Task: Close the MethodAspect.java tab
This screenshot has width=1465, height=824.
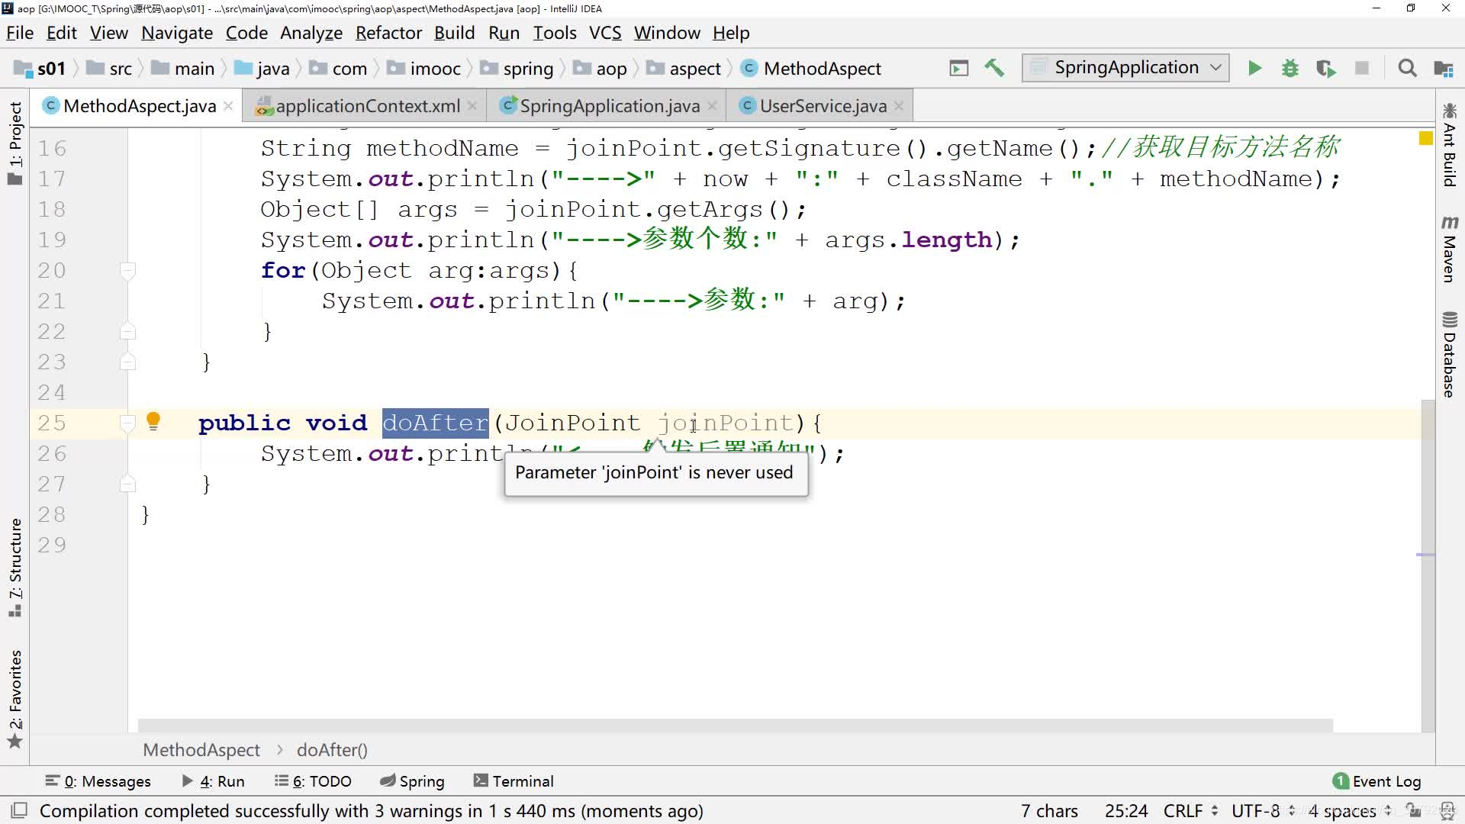Action: click(x=228, y=106)
